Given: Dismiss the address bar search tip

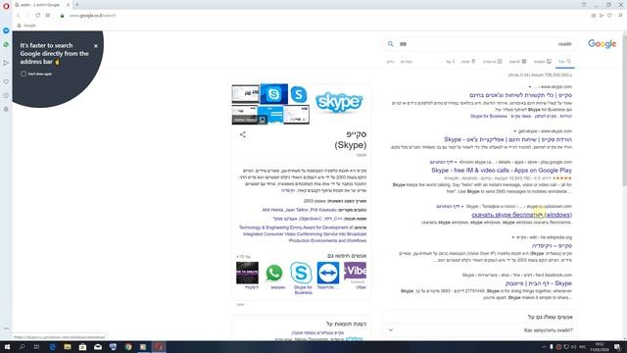Looking at the screenshot, I should [x=96, y=46].
